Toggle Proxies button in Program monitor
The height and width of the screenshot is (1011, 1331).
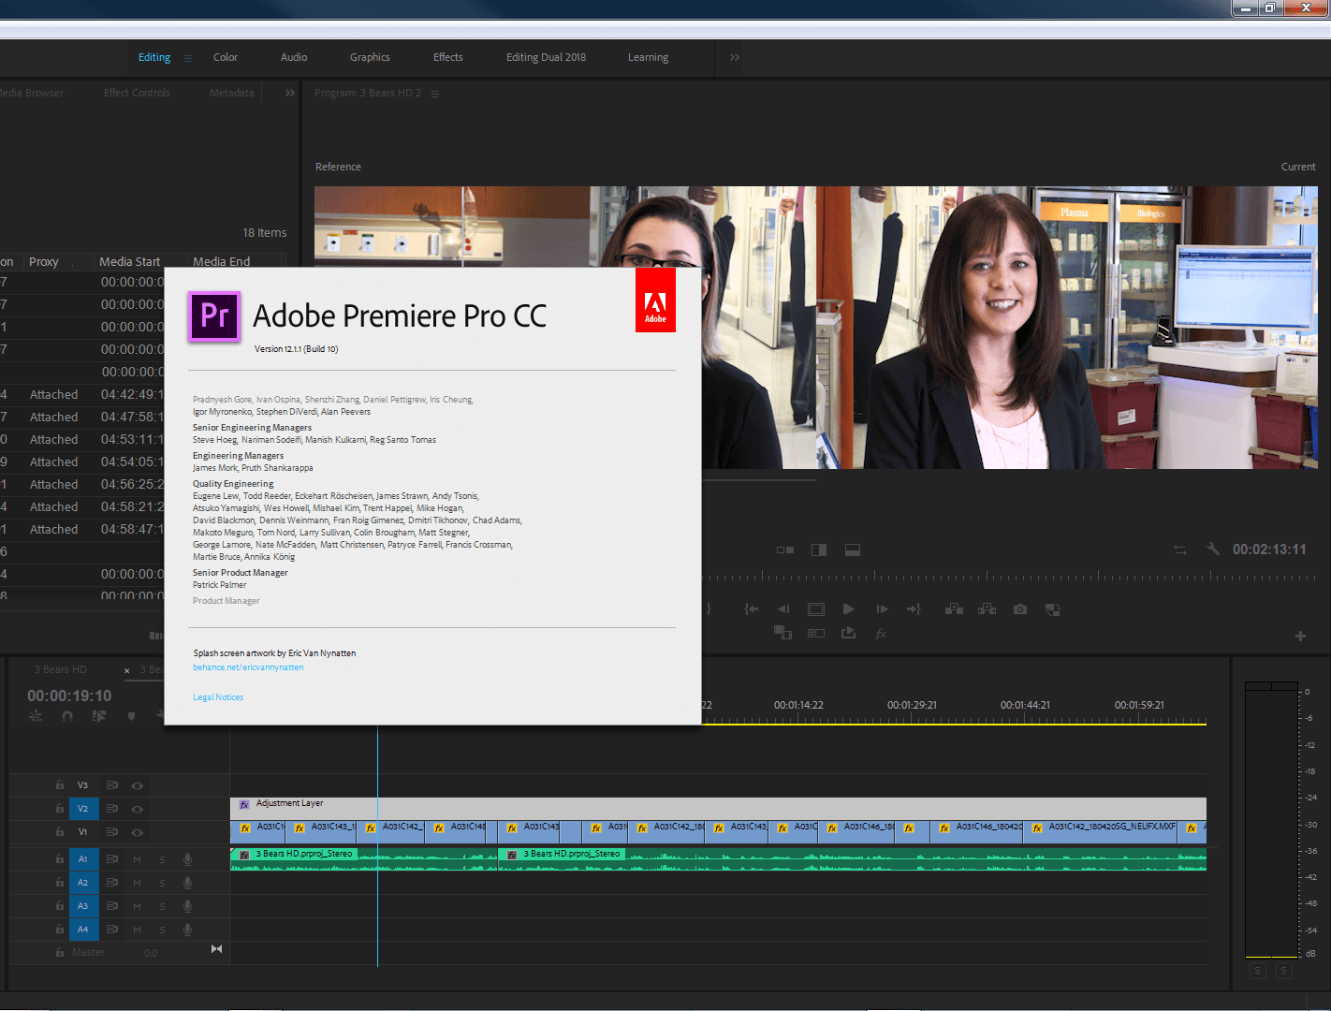pos(1053,609)
